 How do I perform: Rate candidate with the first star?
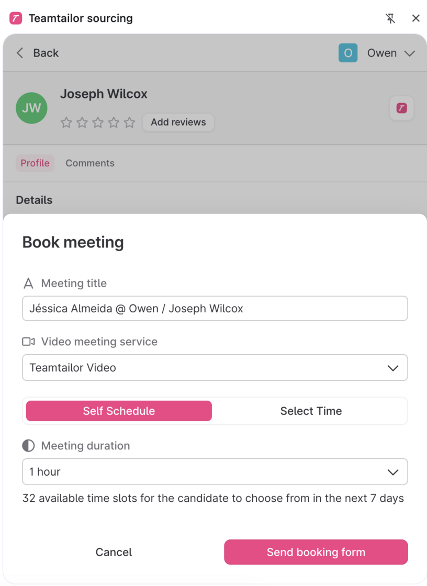[66, 122]
